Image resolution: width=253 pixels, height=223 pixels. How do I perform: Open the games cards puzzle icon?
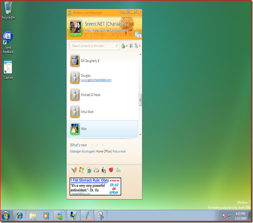click(x=89, y=170)
